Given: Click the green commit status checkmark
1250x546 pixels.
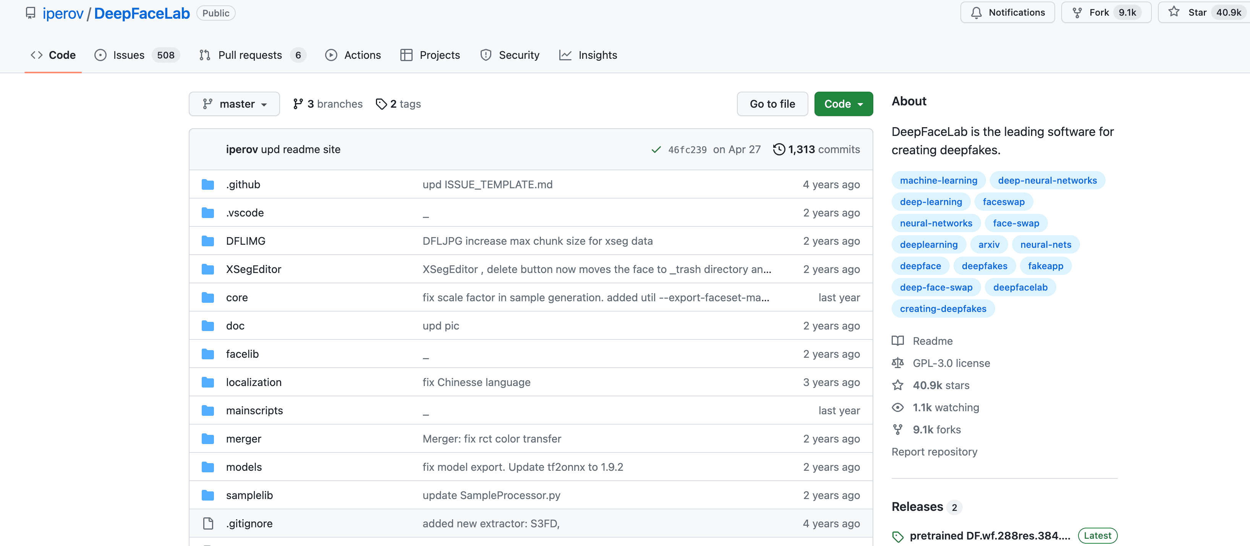Looking at the screenshot, I should (x=656, y=150).
